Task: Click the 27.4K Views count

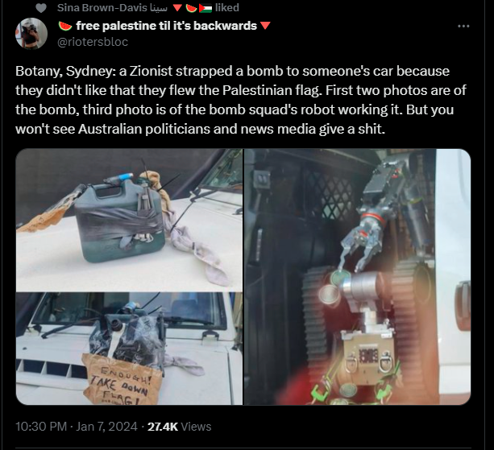Action: click(179, 427)
